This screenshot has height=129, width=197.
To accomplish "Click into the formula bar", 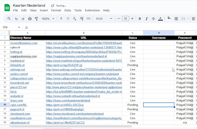I will tap(112, 27).
